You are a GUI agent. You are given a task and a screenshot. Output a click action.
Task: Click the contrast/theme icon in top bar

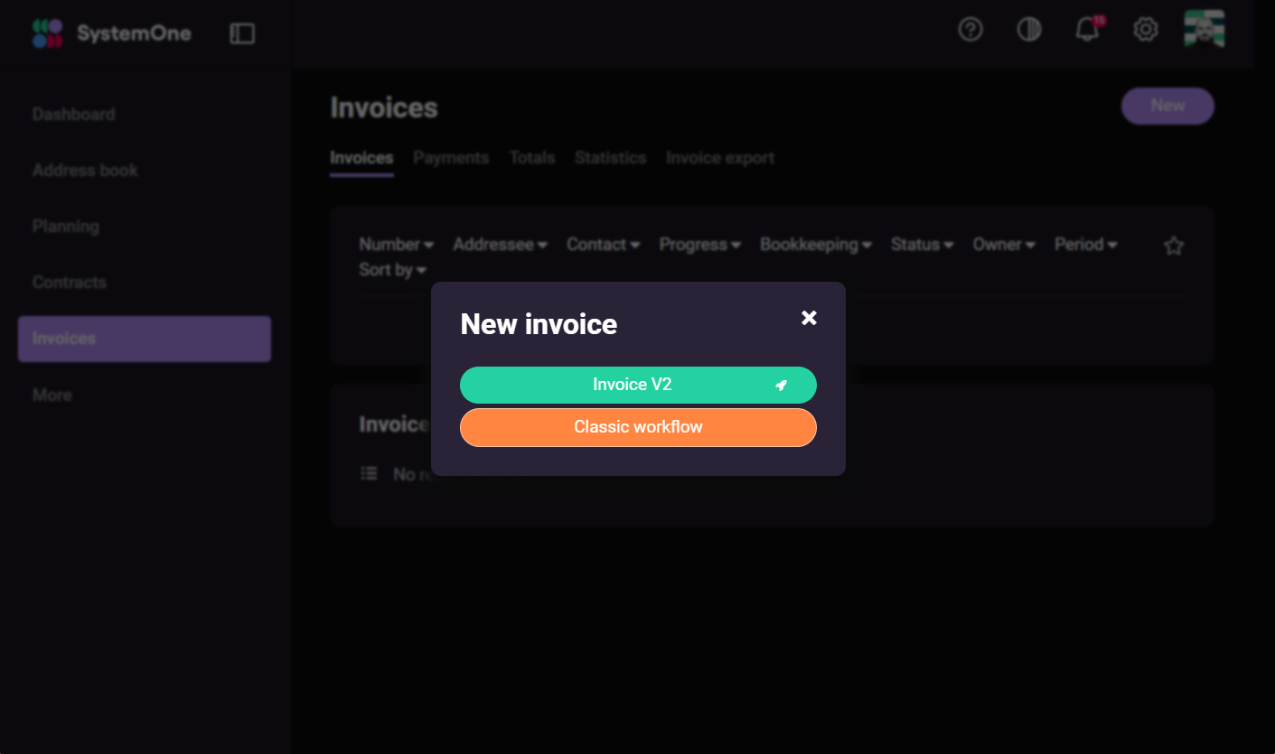(1029, 30)
